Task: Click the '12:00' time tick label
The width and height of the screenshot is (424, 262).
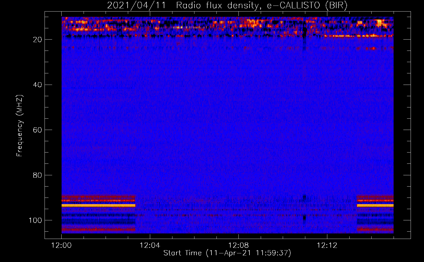Action: (x=61, y=245)
